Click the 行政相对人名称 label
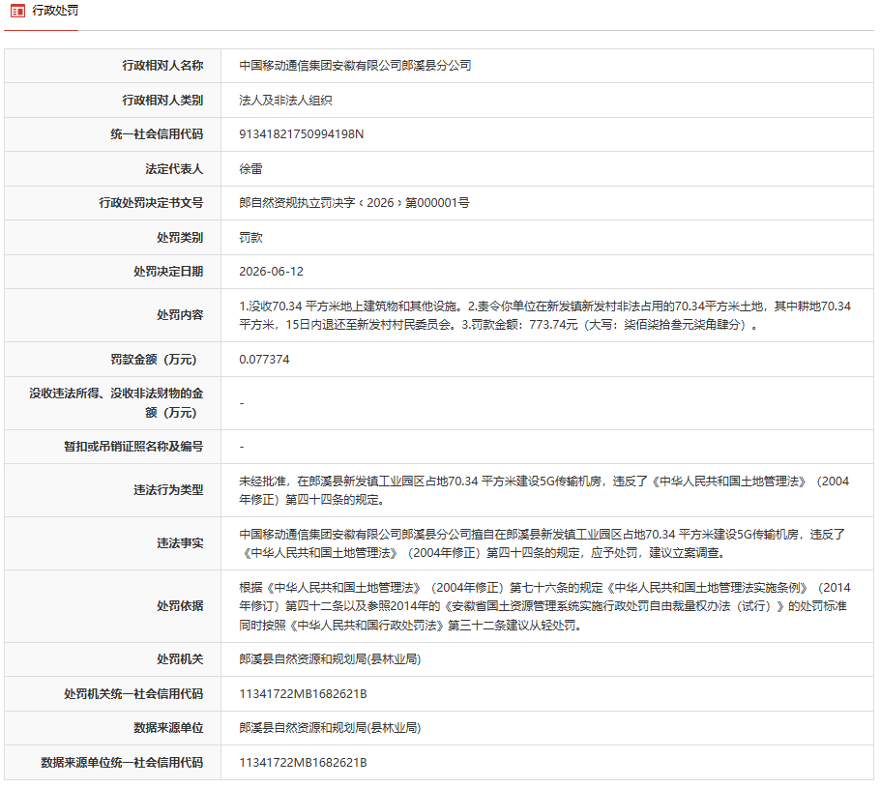Screen dimensions: 881x788 (162, 66)
